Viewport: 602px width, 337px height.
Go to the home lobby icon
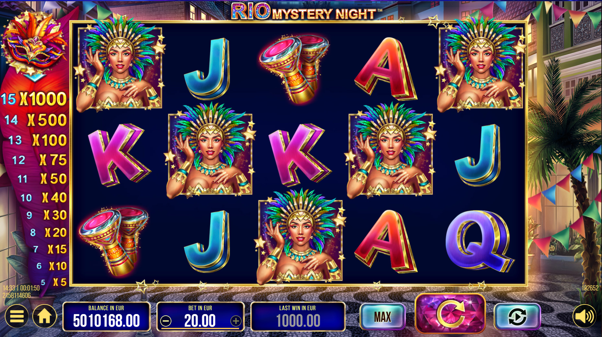45,316
